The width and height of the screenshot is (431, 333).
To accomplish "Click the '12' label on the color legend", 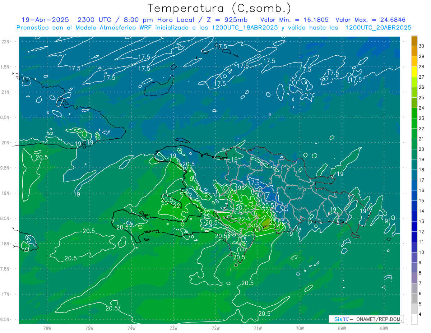I will click(422, 232).
